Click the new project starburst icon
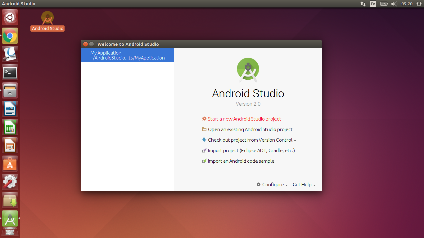Screen dimensions: 424x238 [204, 119]
